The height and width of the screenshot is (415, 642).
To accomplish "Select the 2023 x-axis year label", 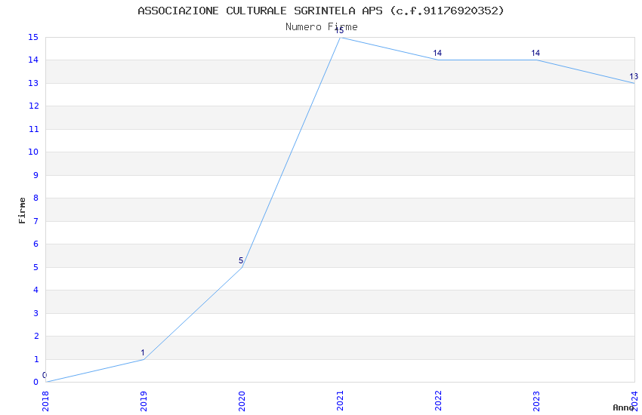I will click(536, 401).
